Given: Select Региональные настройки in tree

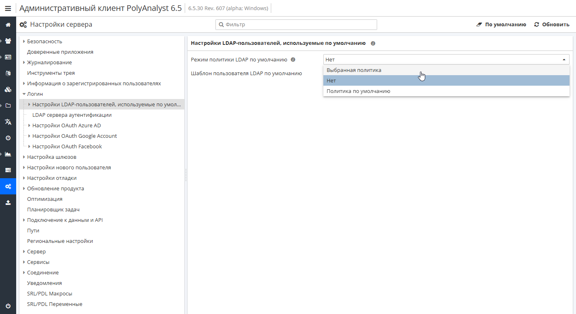Looking at the screenshot, I should [x=60, y=241].
